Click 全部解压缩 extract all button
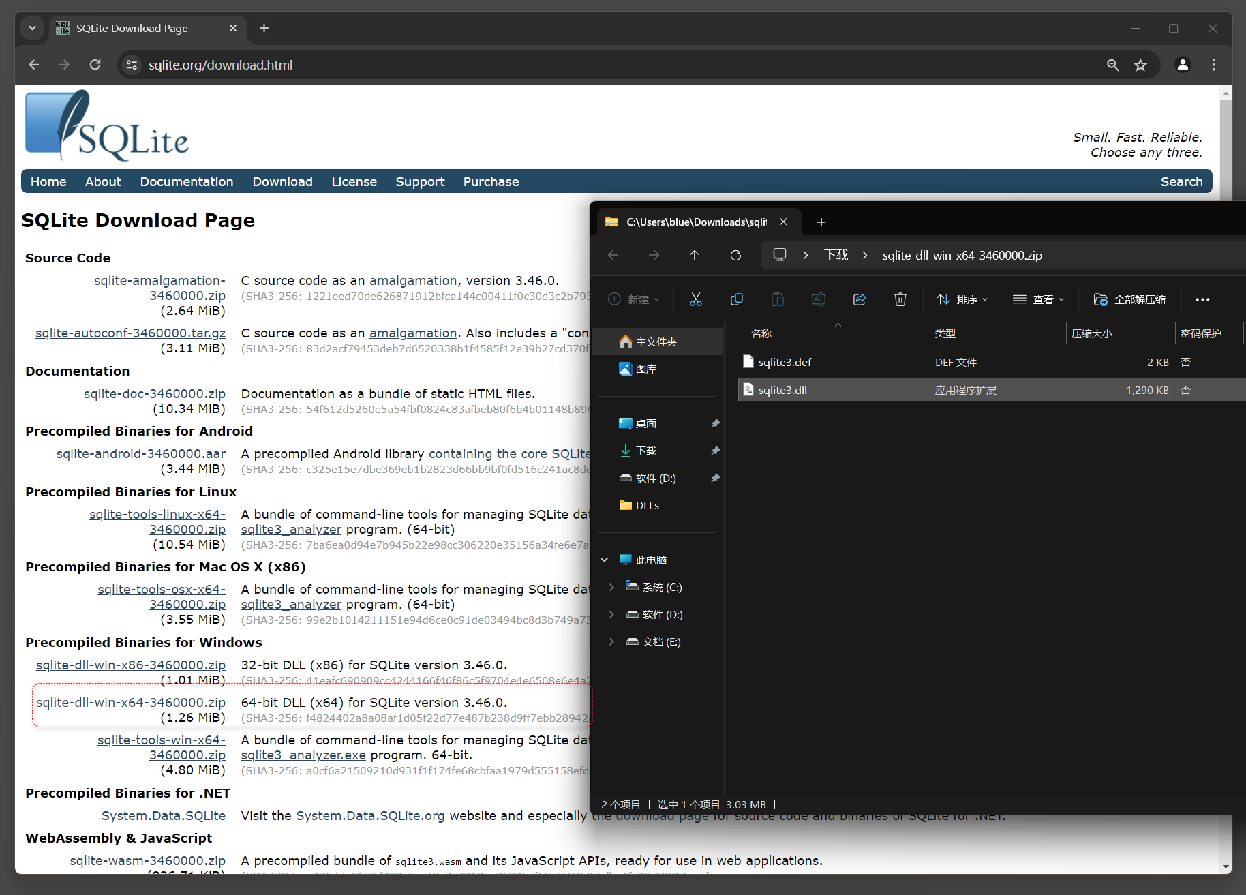The height and width of the screenshot is (895, 1246). 1129,299
